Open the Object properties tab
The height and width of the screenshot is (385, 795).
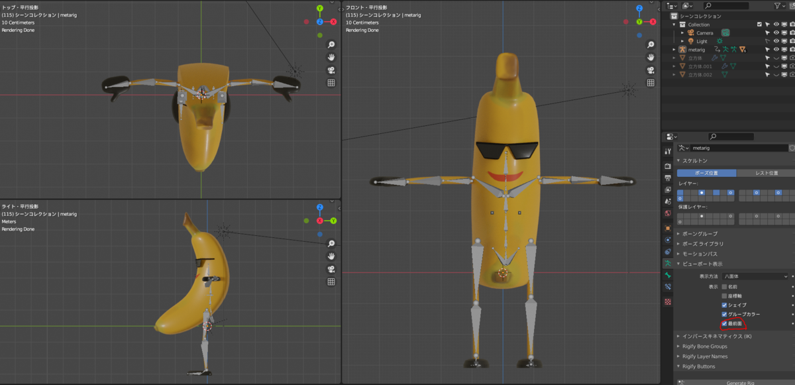tap(668, 227)
